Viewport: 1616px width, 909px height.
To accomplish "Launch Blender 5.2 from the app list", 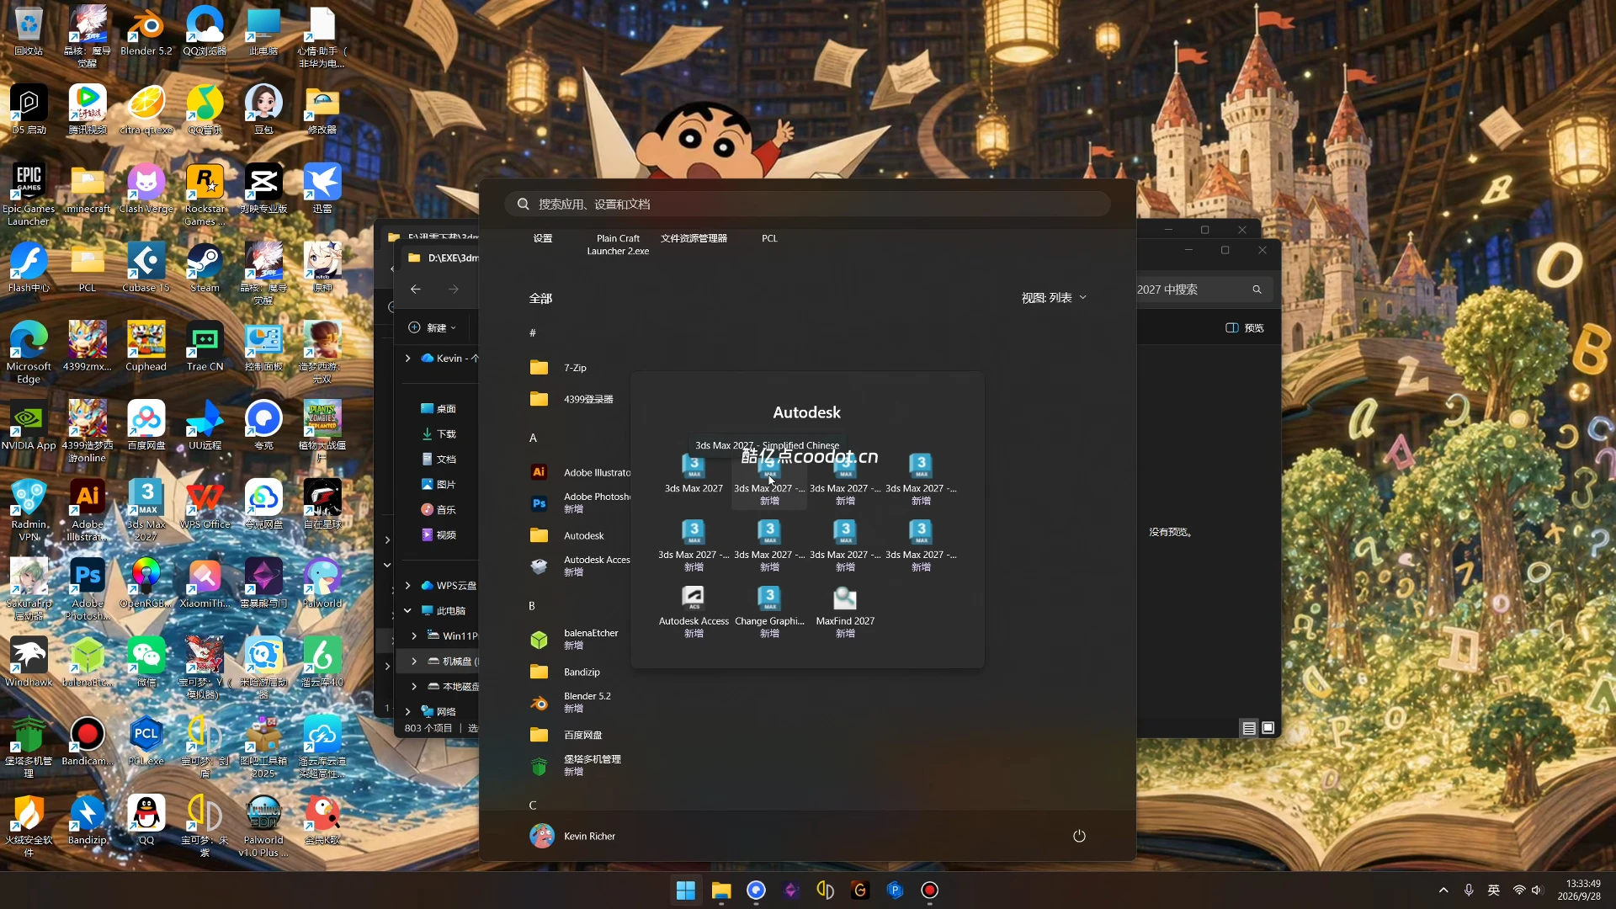I will (572, 702).
